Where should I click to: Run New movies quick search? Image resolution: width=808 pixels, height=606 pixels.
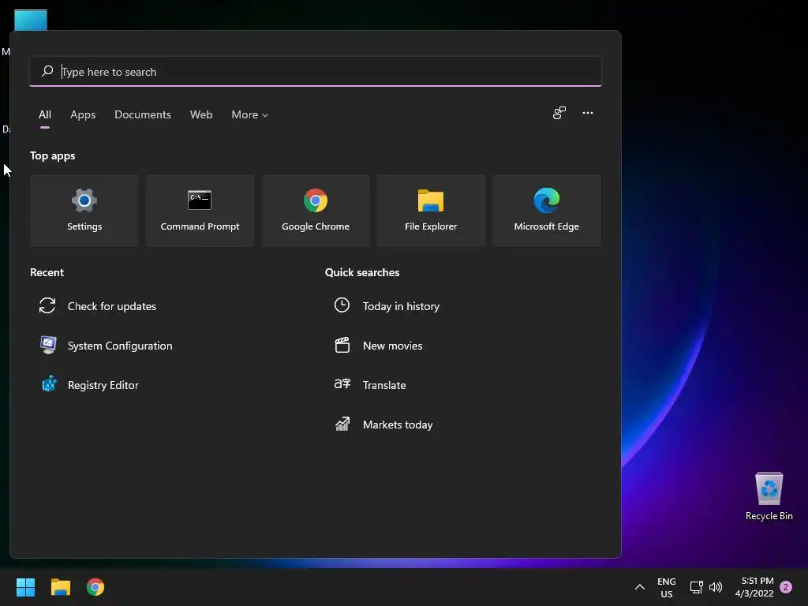tap(392, 346)
